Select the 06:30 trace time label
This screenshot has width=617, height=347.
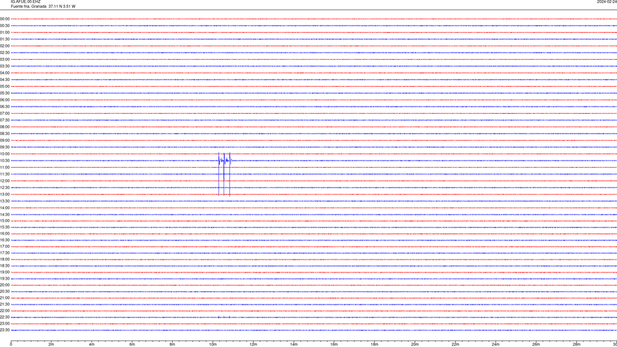4,107
